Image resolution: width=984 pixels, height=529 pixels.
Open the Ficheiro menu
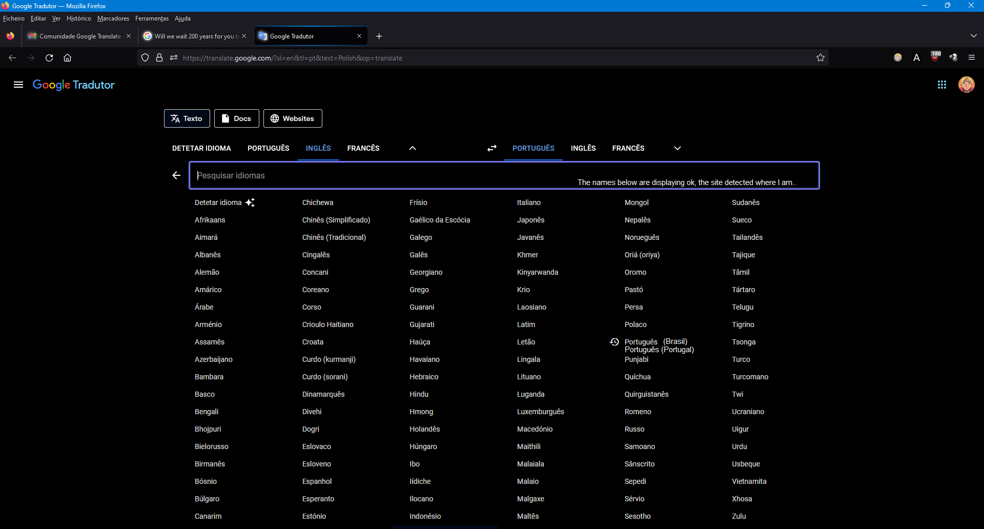[14, 18]
